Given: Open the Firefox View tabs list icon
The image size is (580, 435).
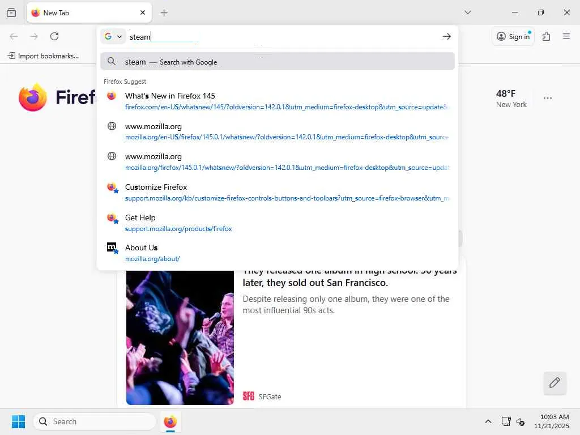Looking at the screenshot, I should (11, 12).
